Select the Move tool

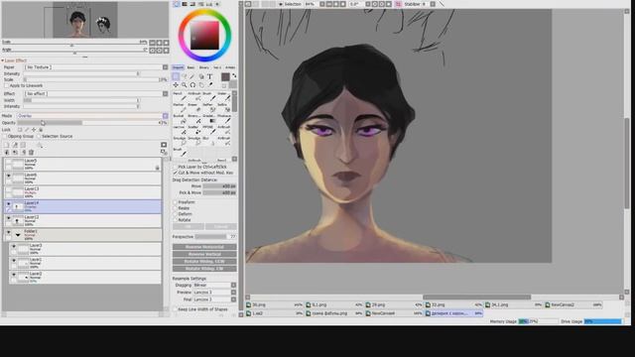click(x=176, y=85)
